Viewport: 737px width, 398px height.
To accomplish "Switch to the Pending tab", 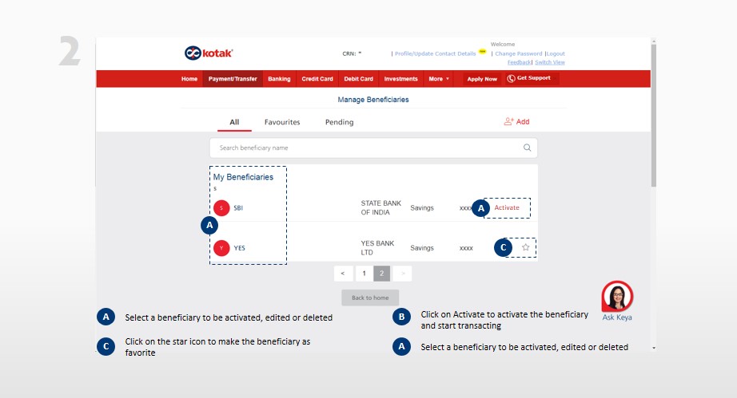I will pyautogui.click(x=340, y=122).
